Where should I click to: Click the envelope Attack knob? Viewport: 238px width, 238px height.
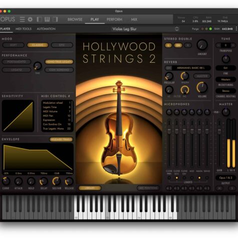coord(19,181)
